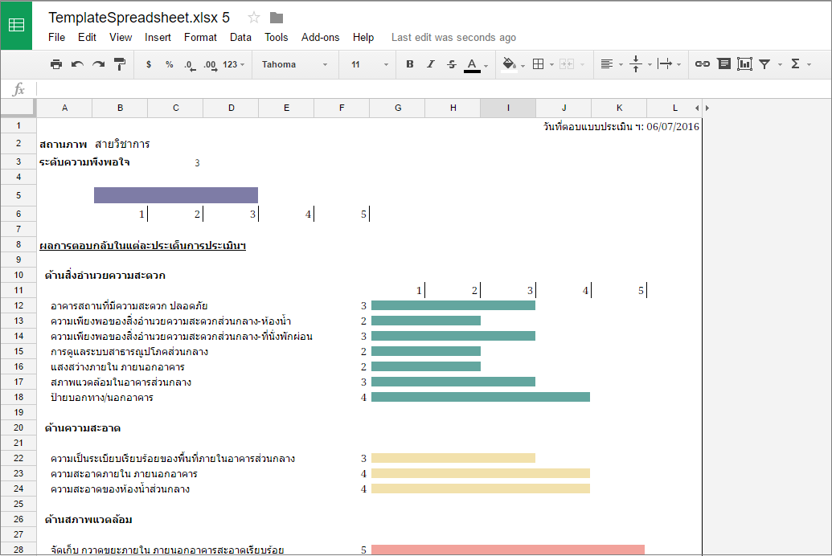
Task: Open the text color picker
Action: 473,63
